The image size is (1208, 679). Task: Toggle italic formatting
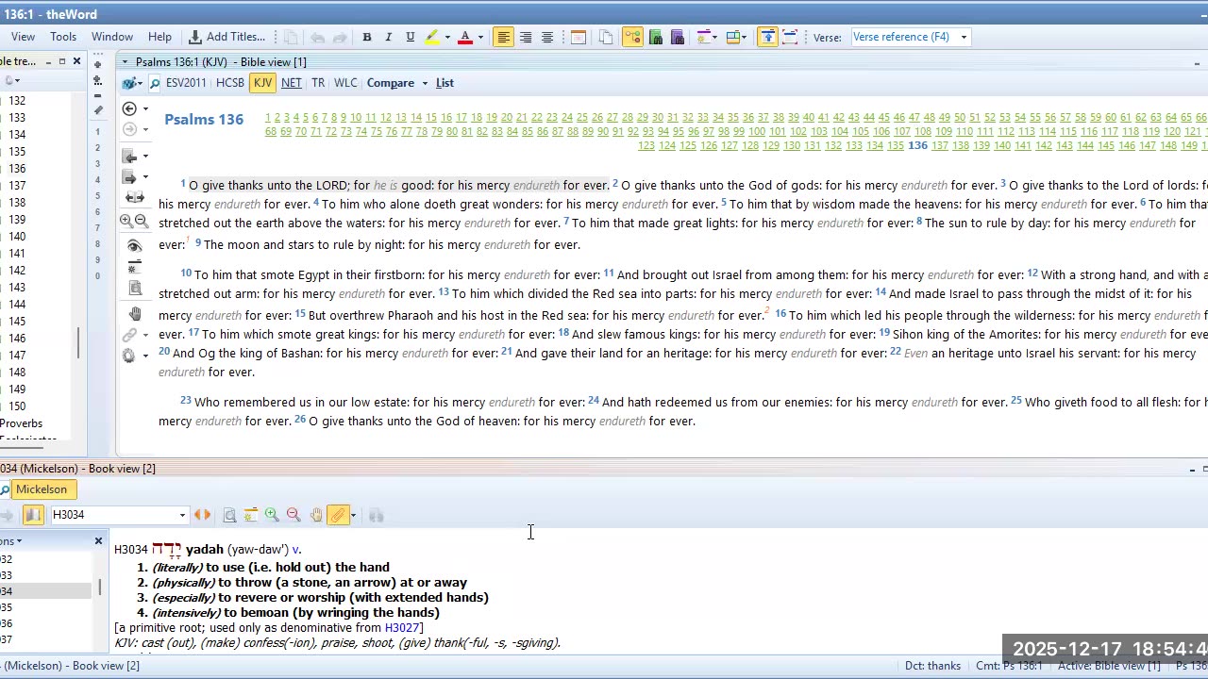point(388,37)
